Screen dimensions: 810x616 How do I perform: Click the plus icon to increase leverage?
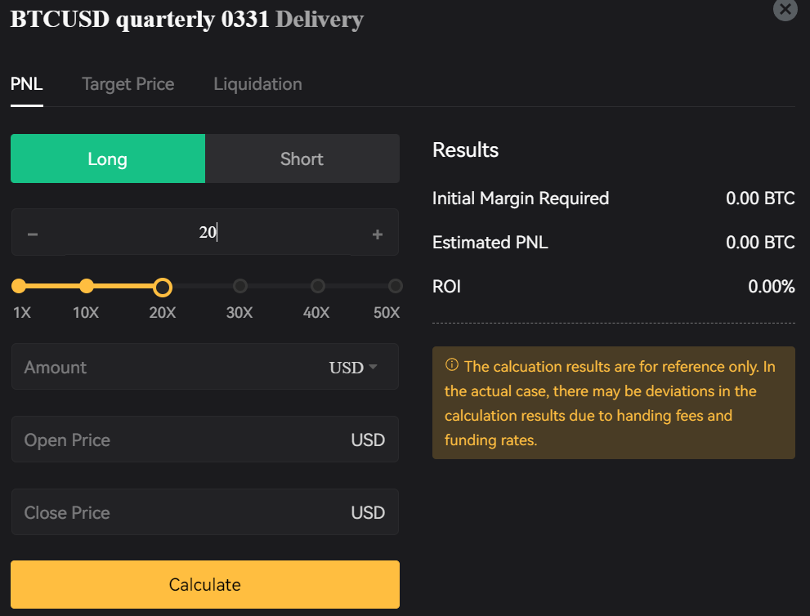tap(378, 234)
